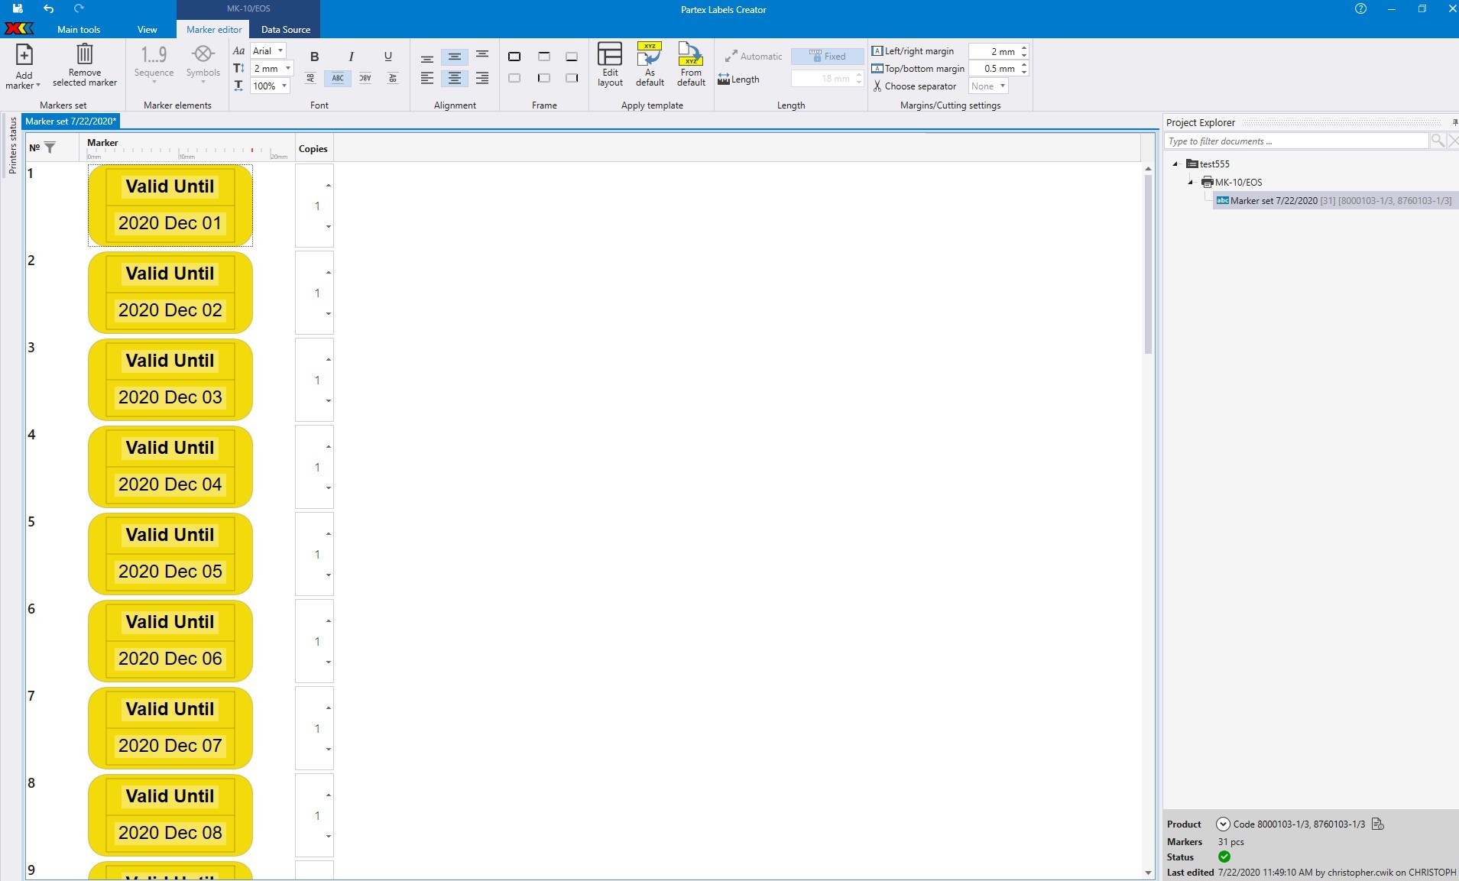
Task: Select the Valid Until 2020 Dec 06 marker
Action: [x=170, y=640]
